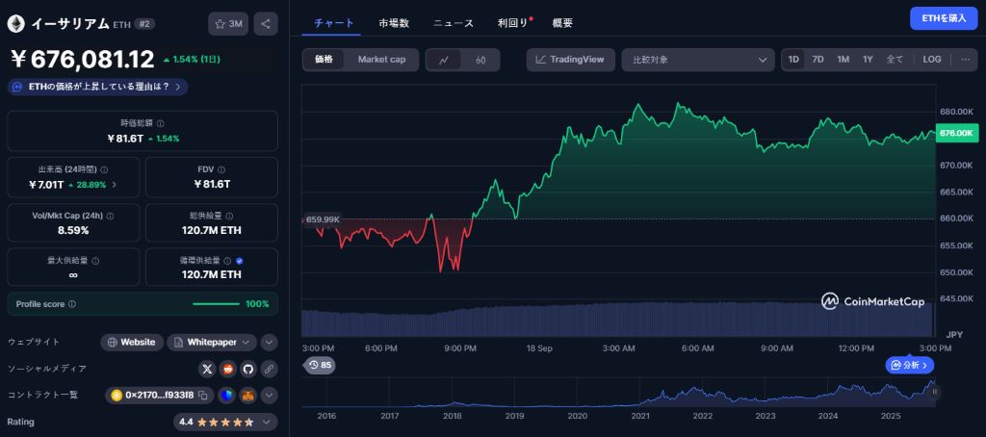Select the 1Y time range

click(x=868, y=60)
